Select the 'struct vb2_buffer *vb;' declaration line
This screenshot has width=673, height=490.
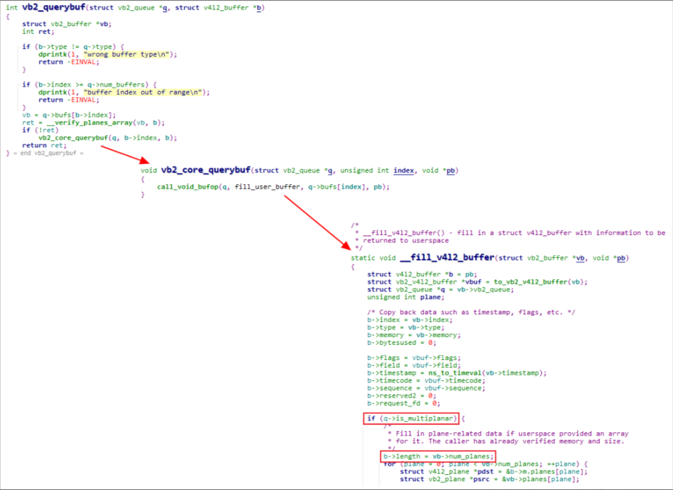(67, 24)
